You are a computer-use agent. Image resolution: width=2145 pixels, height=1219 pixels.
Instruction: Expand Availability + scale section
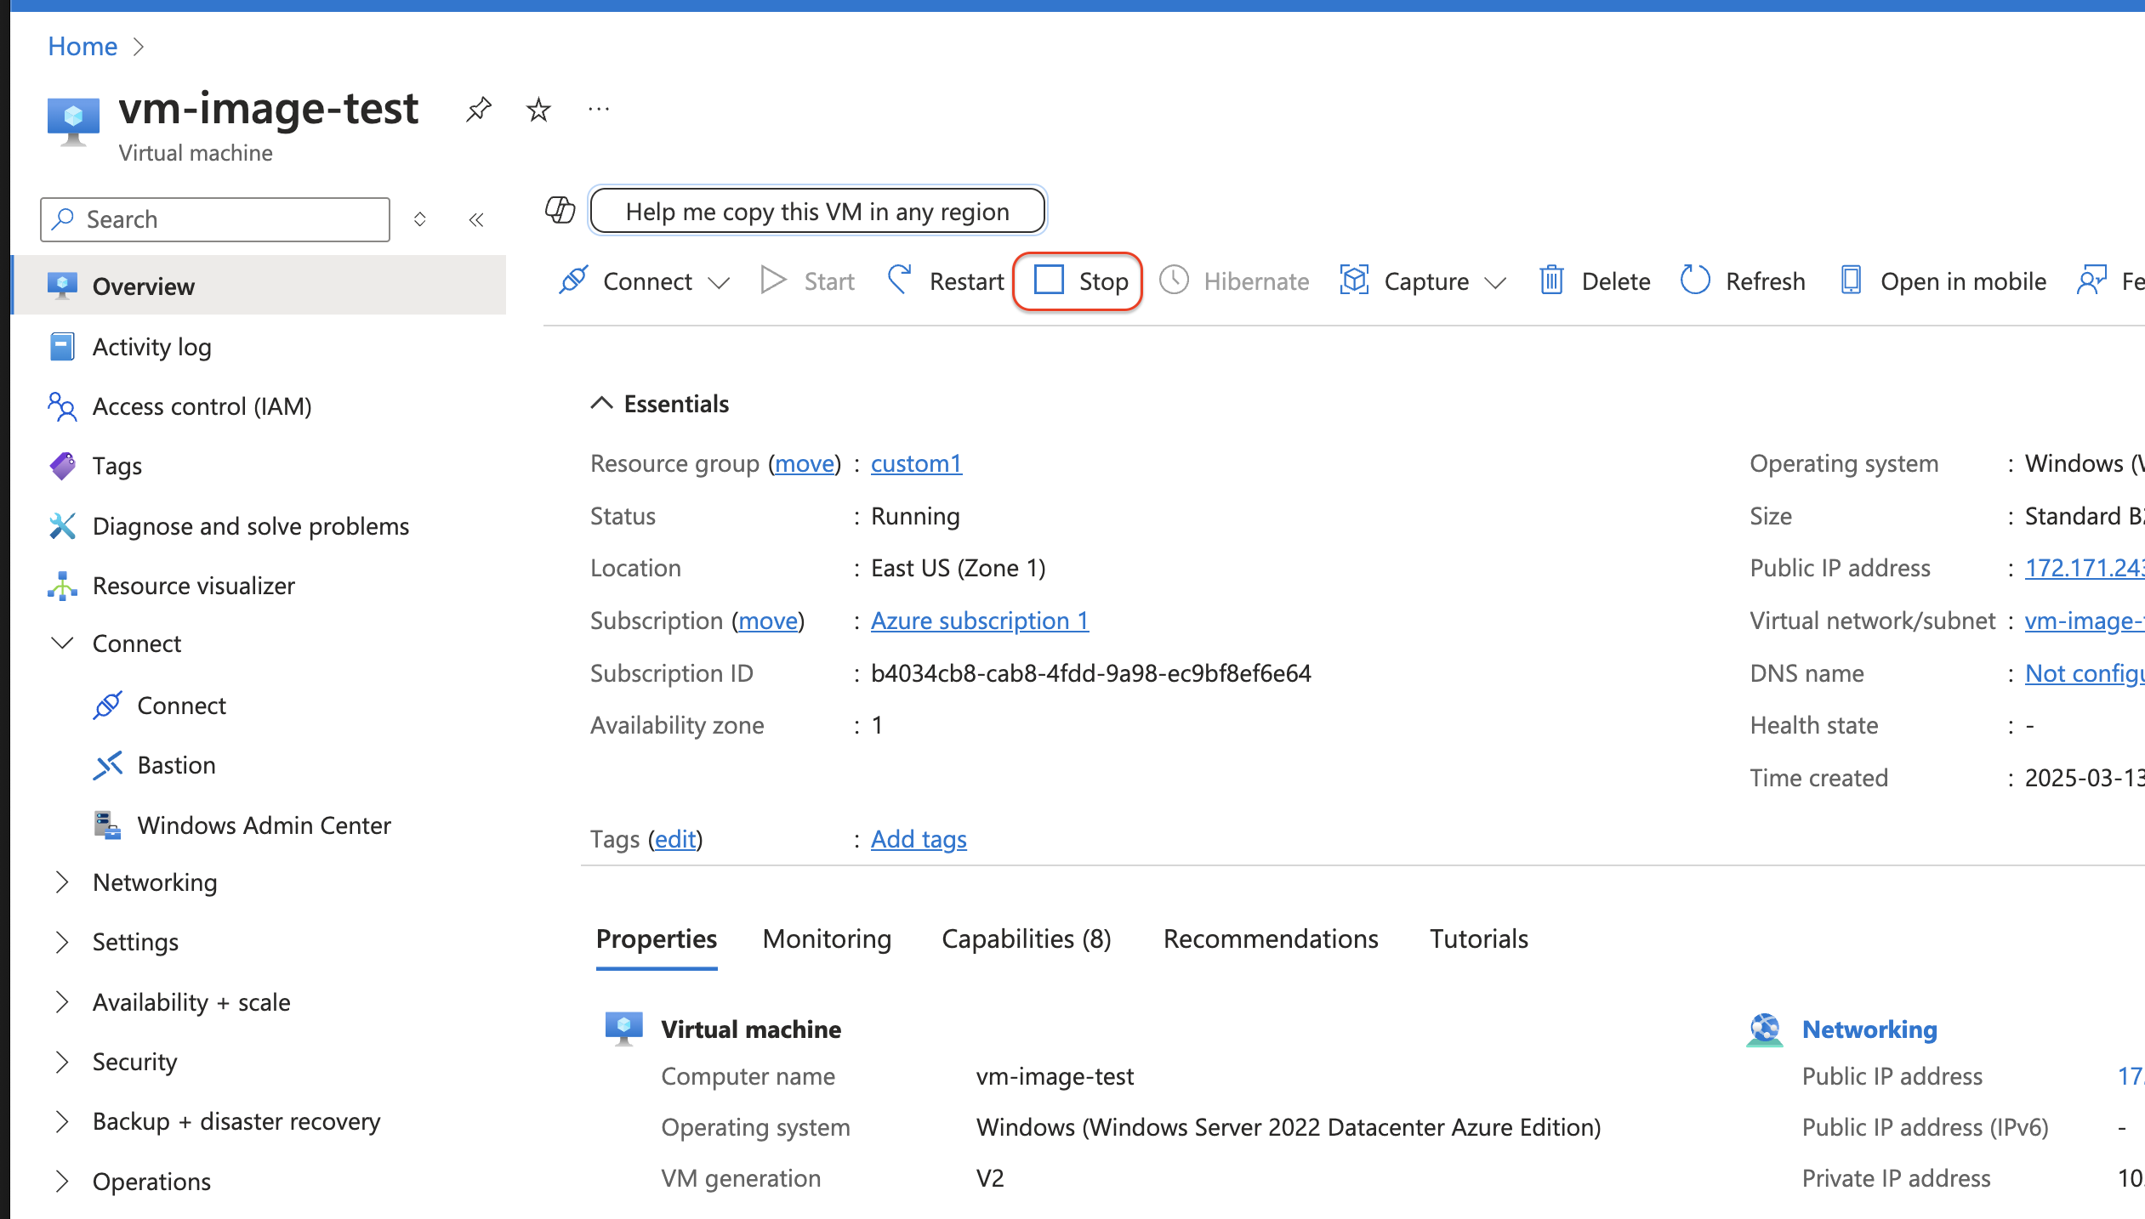point(61,1002)
